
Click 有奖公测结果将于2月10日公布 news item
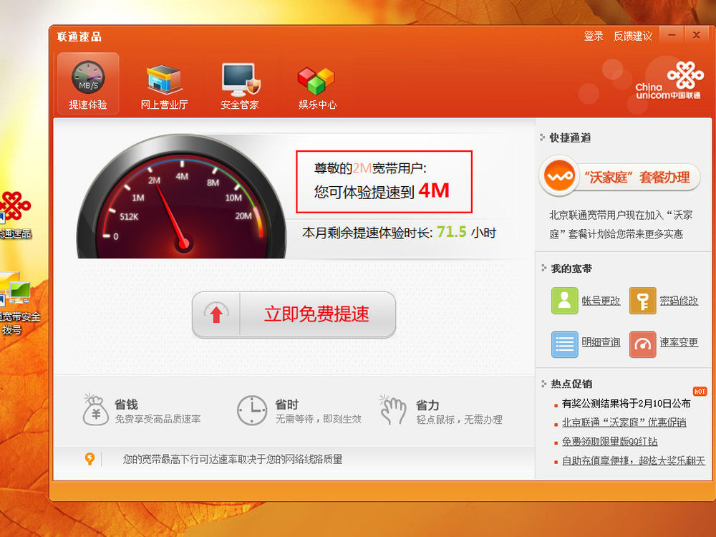[626, 404]
